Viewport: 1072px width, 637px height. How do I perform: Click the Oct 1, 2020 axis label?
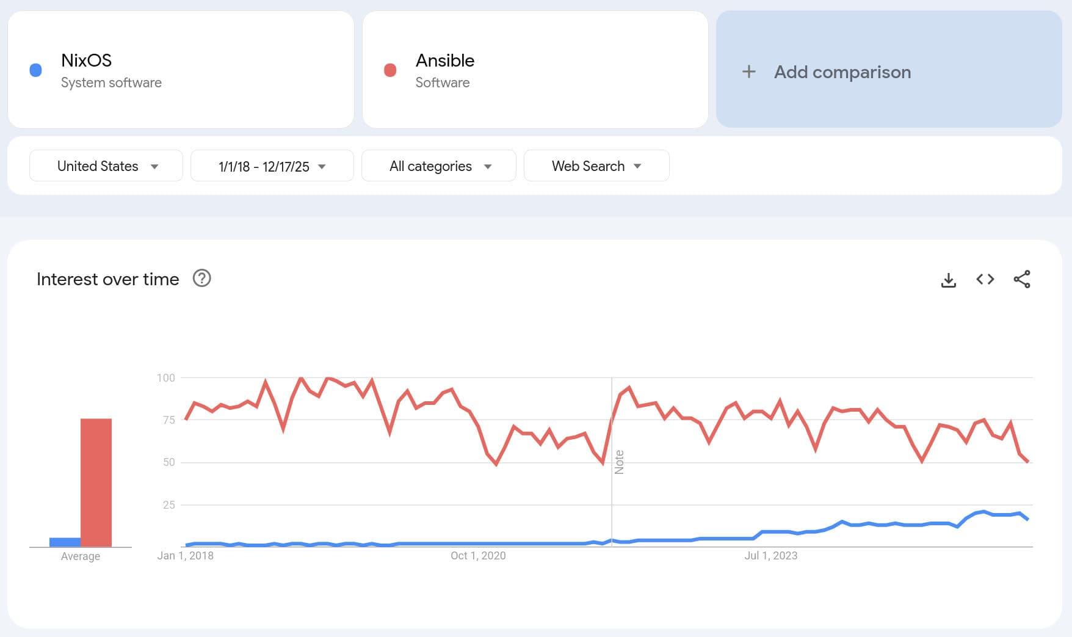478,556
